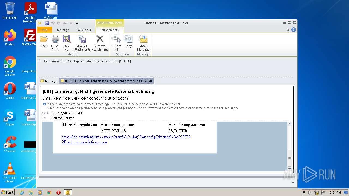This screenshot has width=349, height=196.
Task: Launch CCleaner from desktop
Action: tap(10, 144)
